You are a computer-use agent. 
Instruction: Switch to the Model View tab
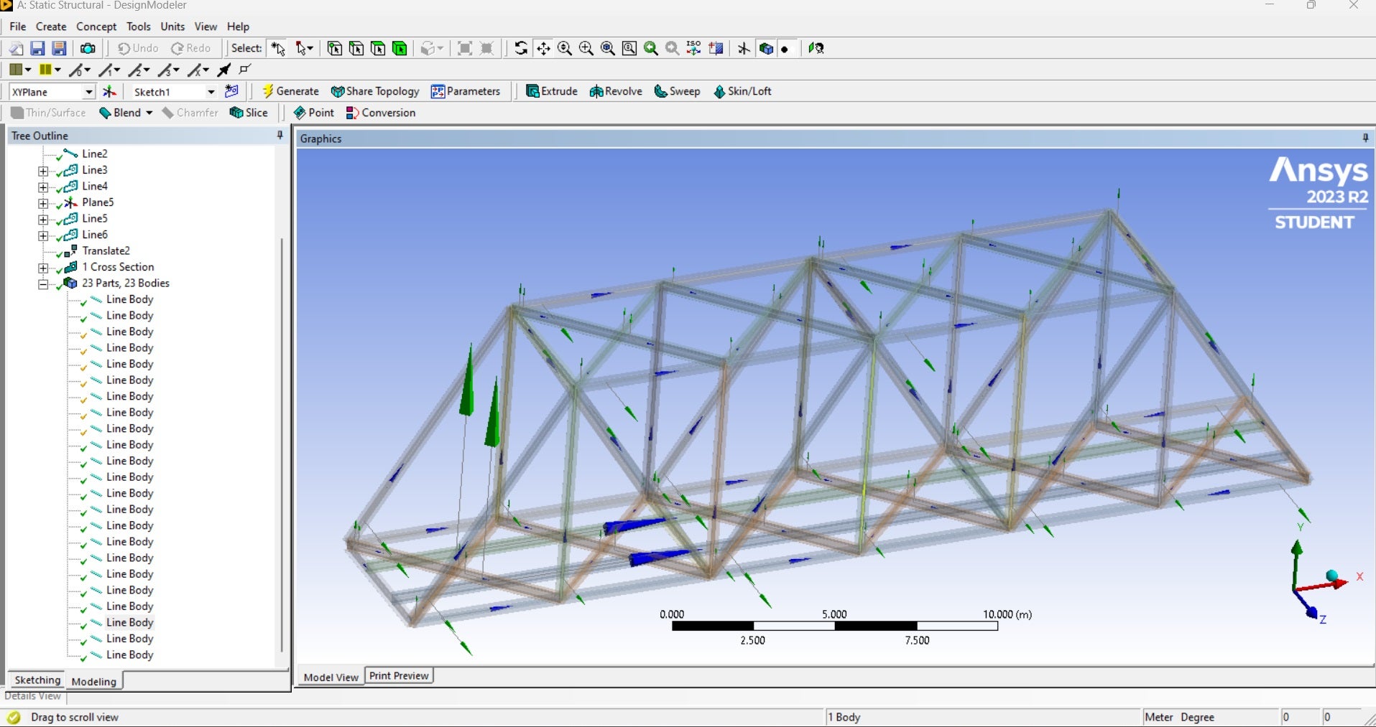[x=331, y=677]
